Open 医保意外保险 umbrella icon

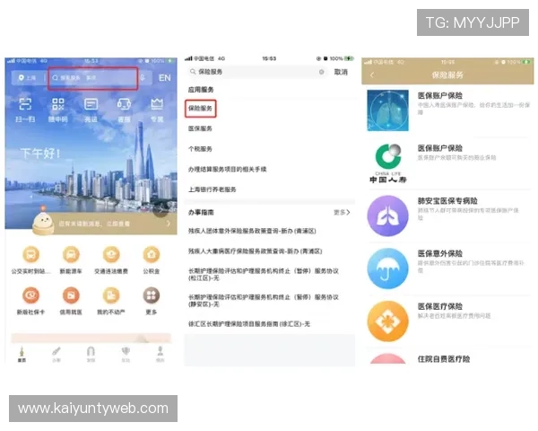point(387,268)
